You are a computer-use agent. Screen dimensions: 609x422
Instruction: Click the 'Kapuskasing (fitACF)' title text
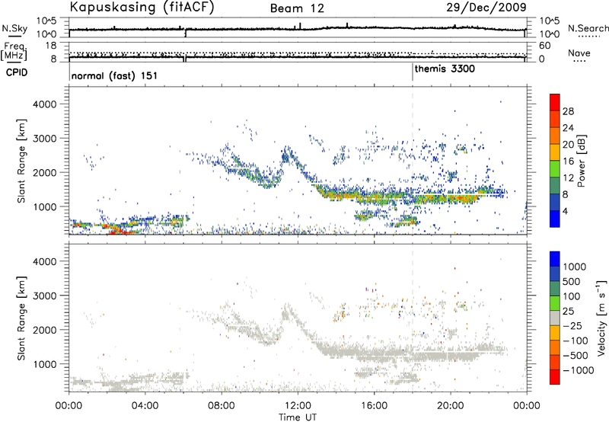pos(142,8)
